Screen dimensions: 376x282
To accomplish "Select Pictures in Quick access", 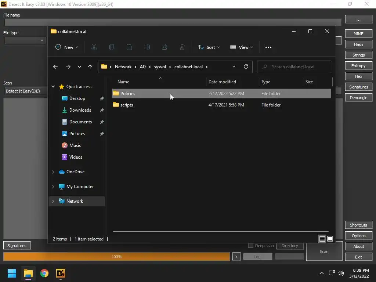I will pyautogui.click(x=77, y=134).
